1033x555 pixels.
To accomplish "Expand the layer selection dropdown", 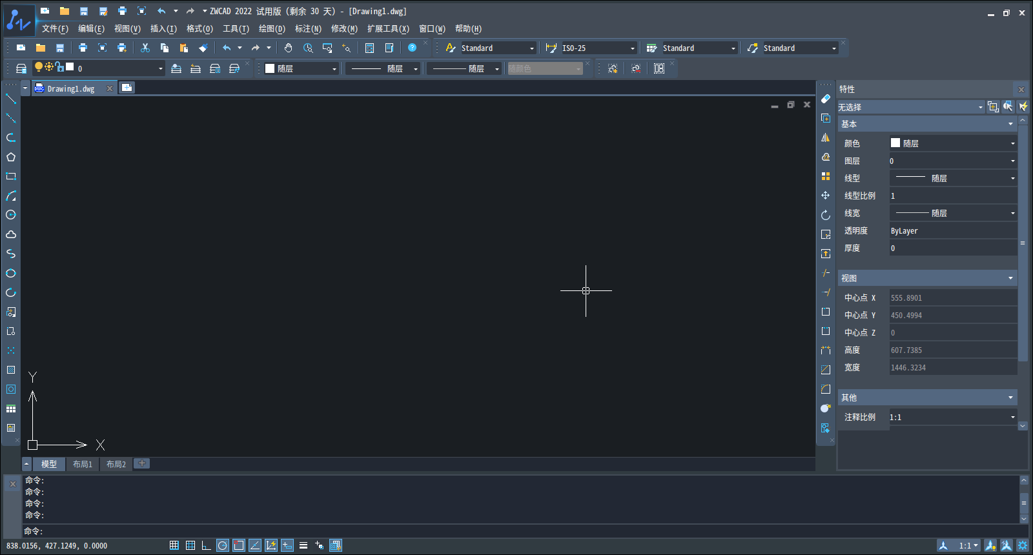I will 160,68.
